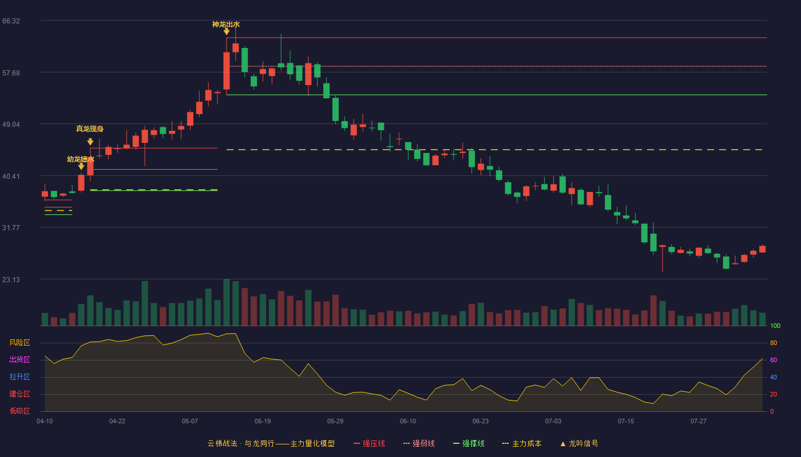Select the 风险区 zone label
The width and height of the screenshot is (801, 457).
pos(19,343)
